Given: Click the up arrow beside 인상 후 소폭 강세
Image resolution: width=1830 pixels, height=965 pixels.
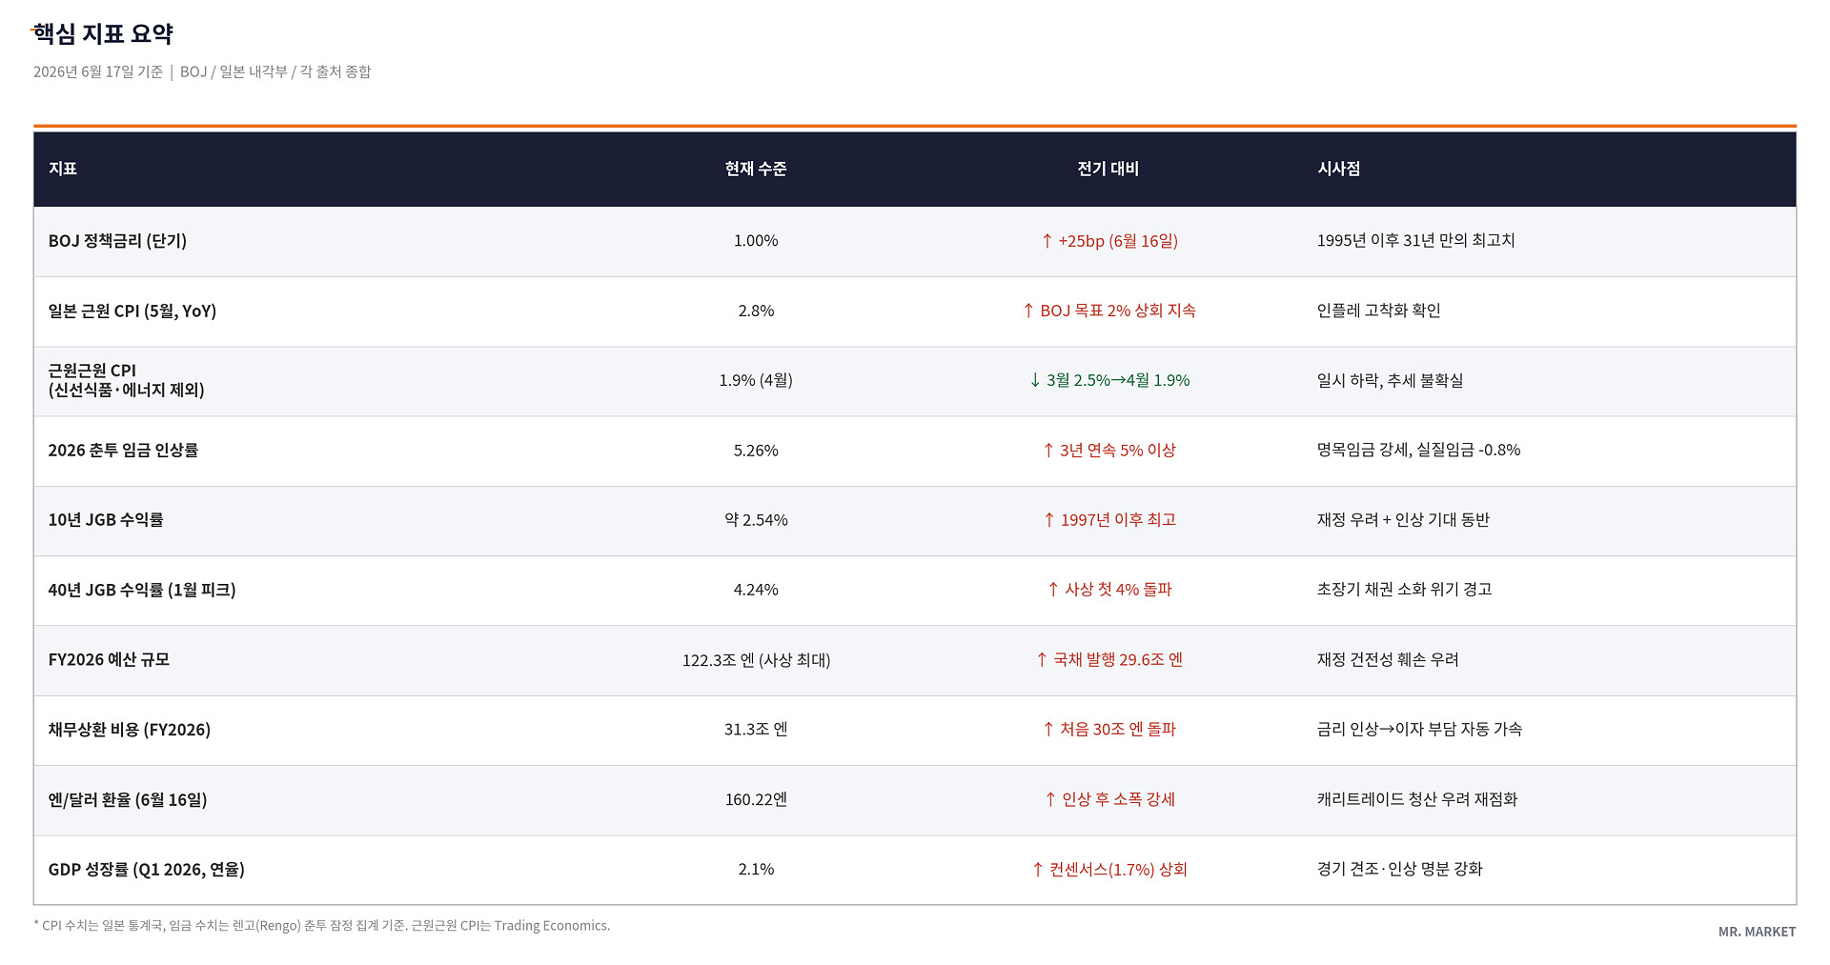Looking at the screenshot, I should point(1050,799).
